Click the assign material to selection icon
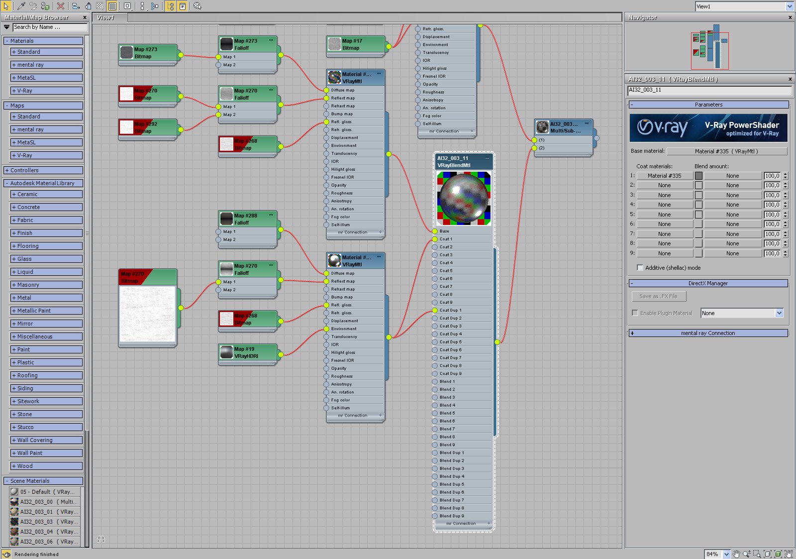 pyautogui.click(x=45, y=6)
